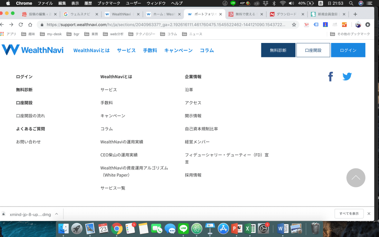The image size is (379, 237).
Task: Open System Preferences in the Dock
Action: click(x=263, y=228)
